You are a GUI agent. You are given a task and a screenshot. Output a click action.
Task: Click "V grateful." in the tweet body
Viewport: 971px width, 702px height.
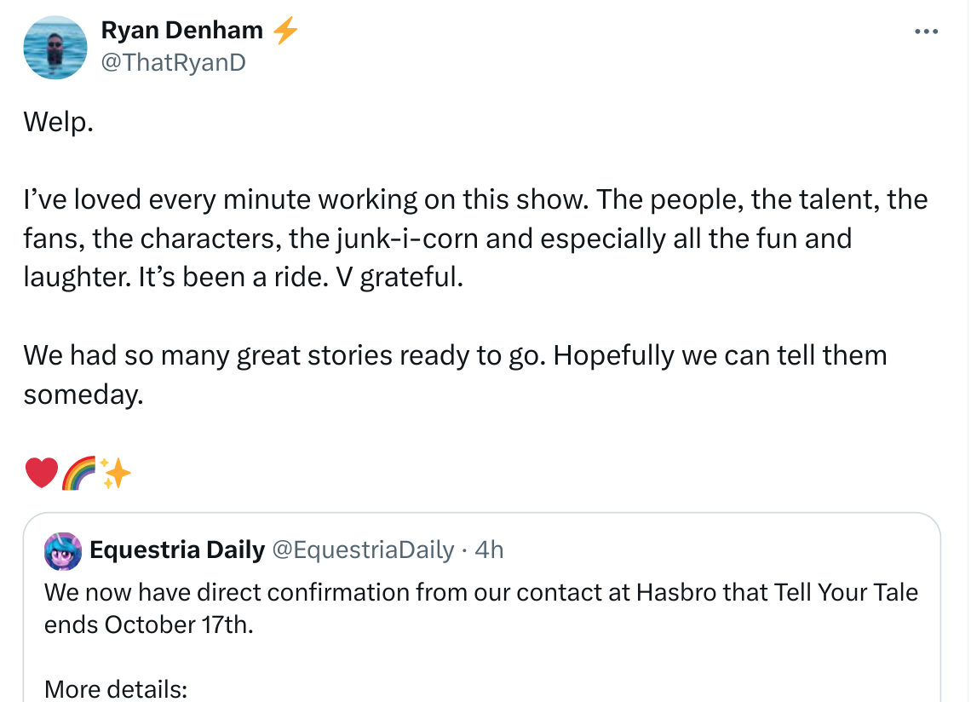click(x=411, y=277)
